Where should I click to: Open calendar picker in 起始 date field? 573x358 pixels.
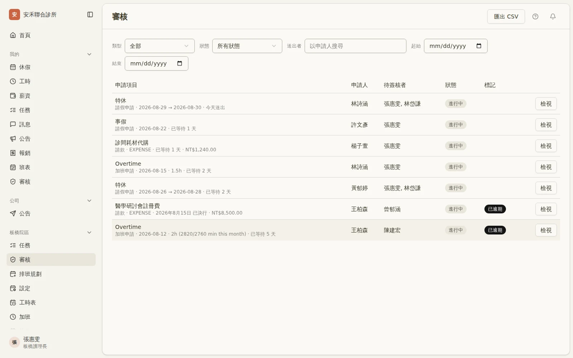479,46
